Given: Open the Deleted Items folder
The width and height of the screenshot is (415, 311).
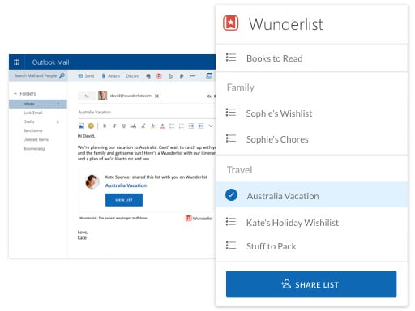Looking at the screenshot, I should click(x=36, y=139).
